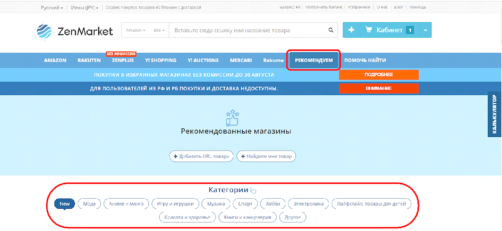
Task: Click the ZenMarket logo
Action: click(x=74, y=31)
